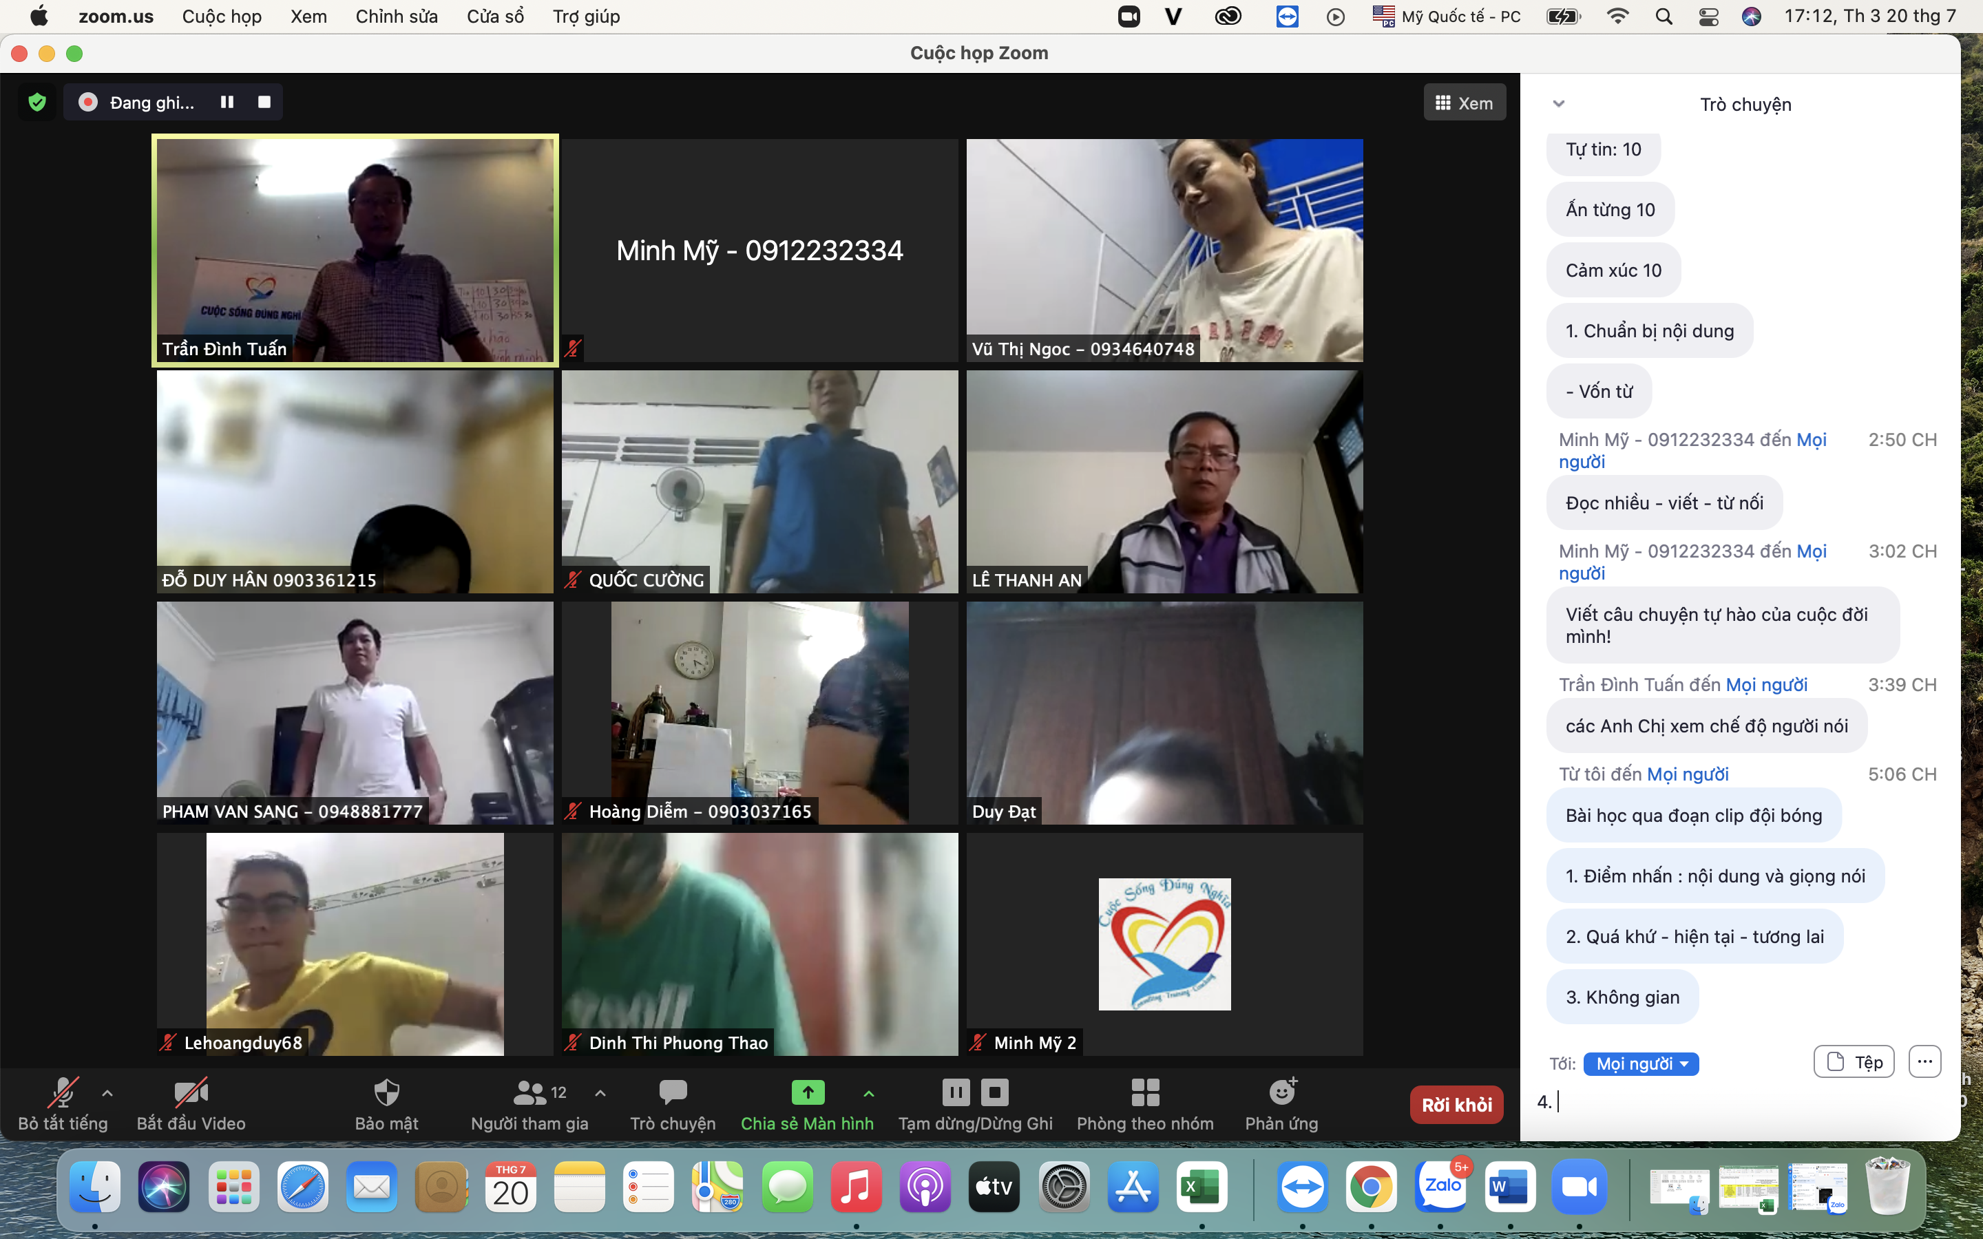Open the Reactions (Phản ứng) smiley icon
This screenshot has height=1239, width=1983.
coord(1281,1092)
